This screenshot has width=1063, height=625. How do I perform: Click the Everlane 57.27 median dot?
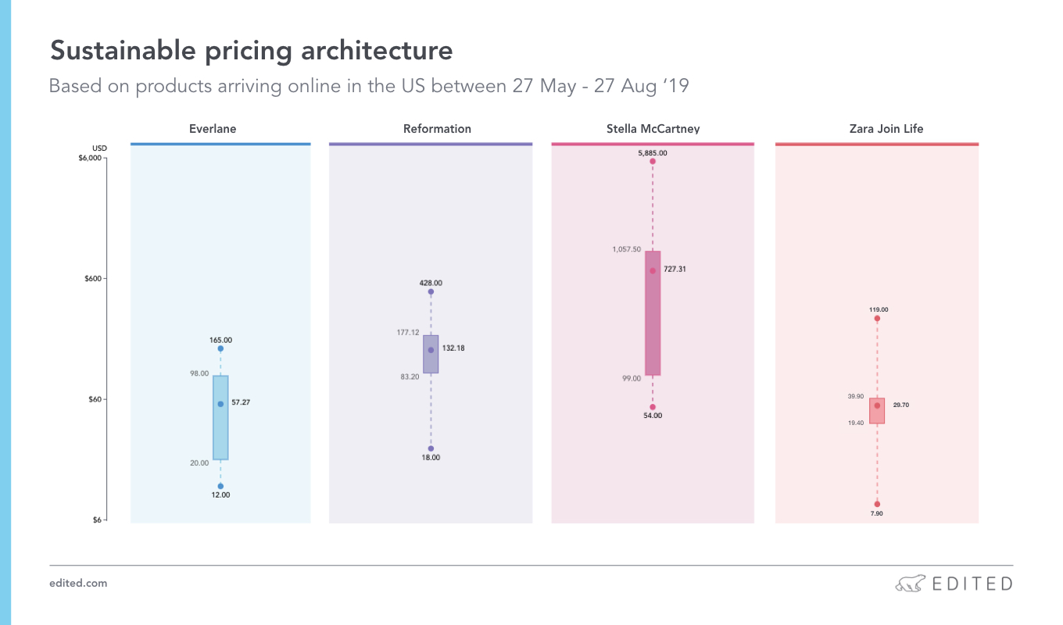pyautogui.click(x=220, y=404)
